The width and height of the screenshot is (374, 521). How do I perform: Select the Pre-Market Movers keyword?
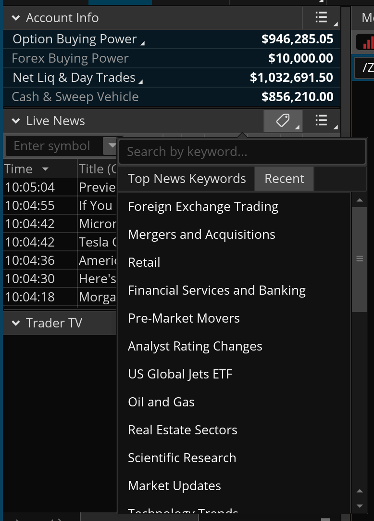pos(184,318)
